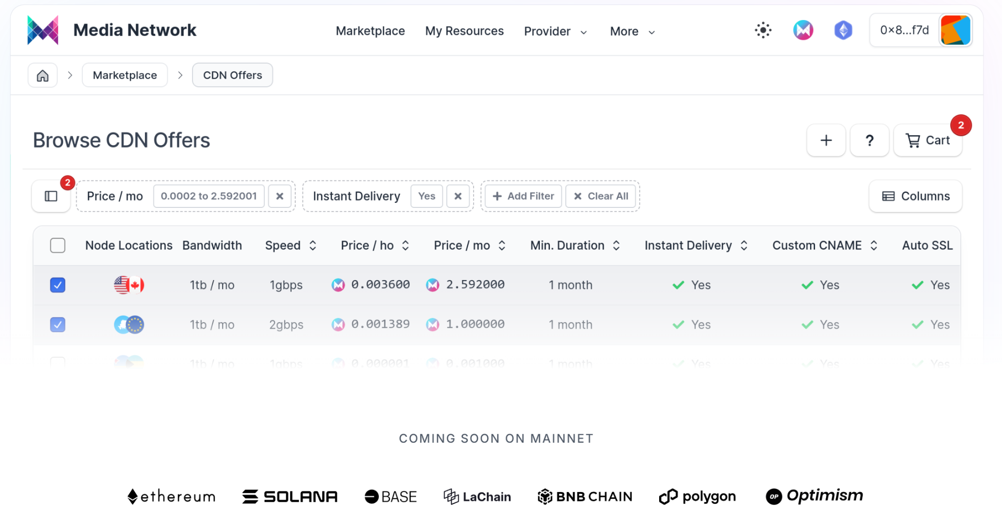Click the home breadcrumb icon
Screen dimensions: 1002x518
coord(43,76)
